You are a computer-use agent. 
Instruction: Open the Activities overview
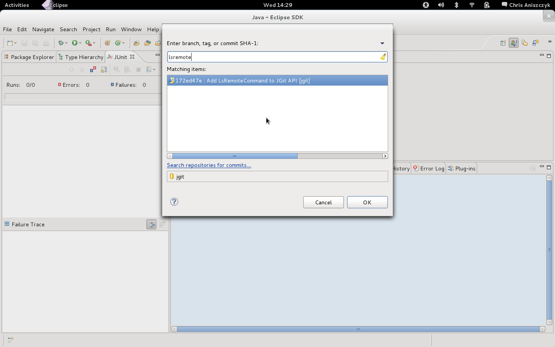click(x=17, y=5)
